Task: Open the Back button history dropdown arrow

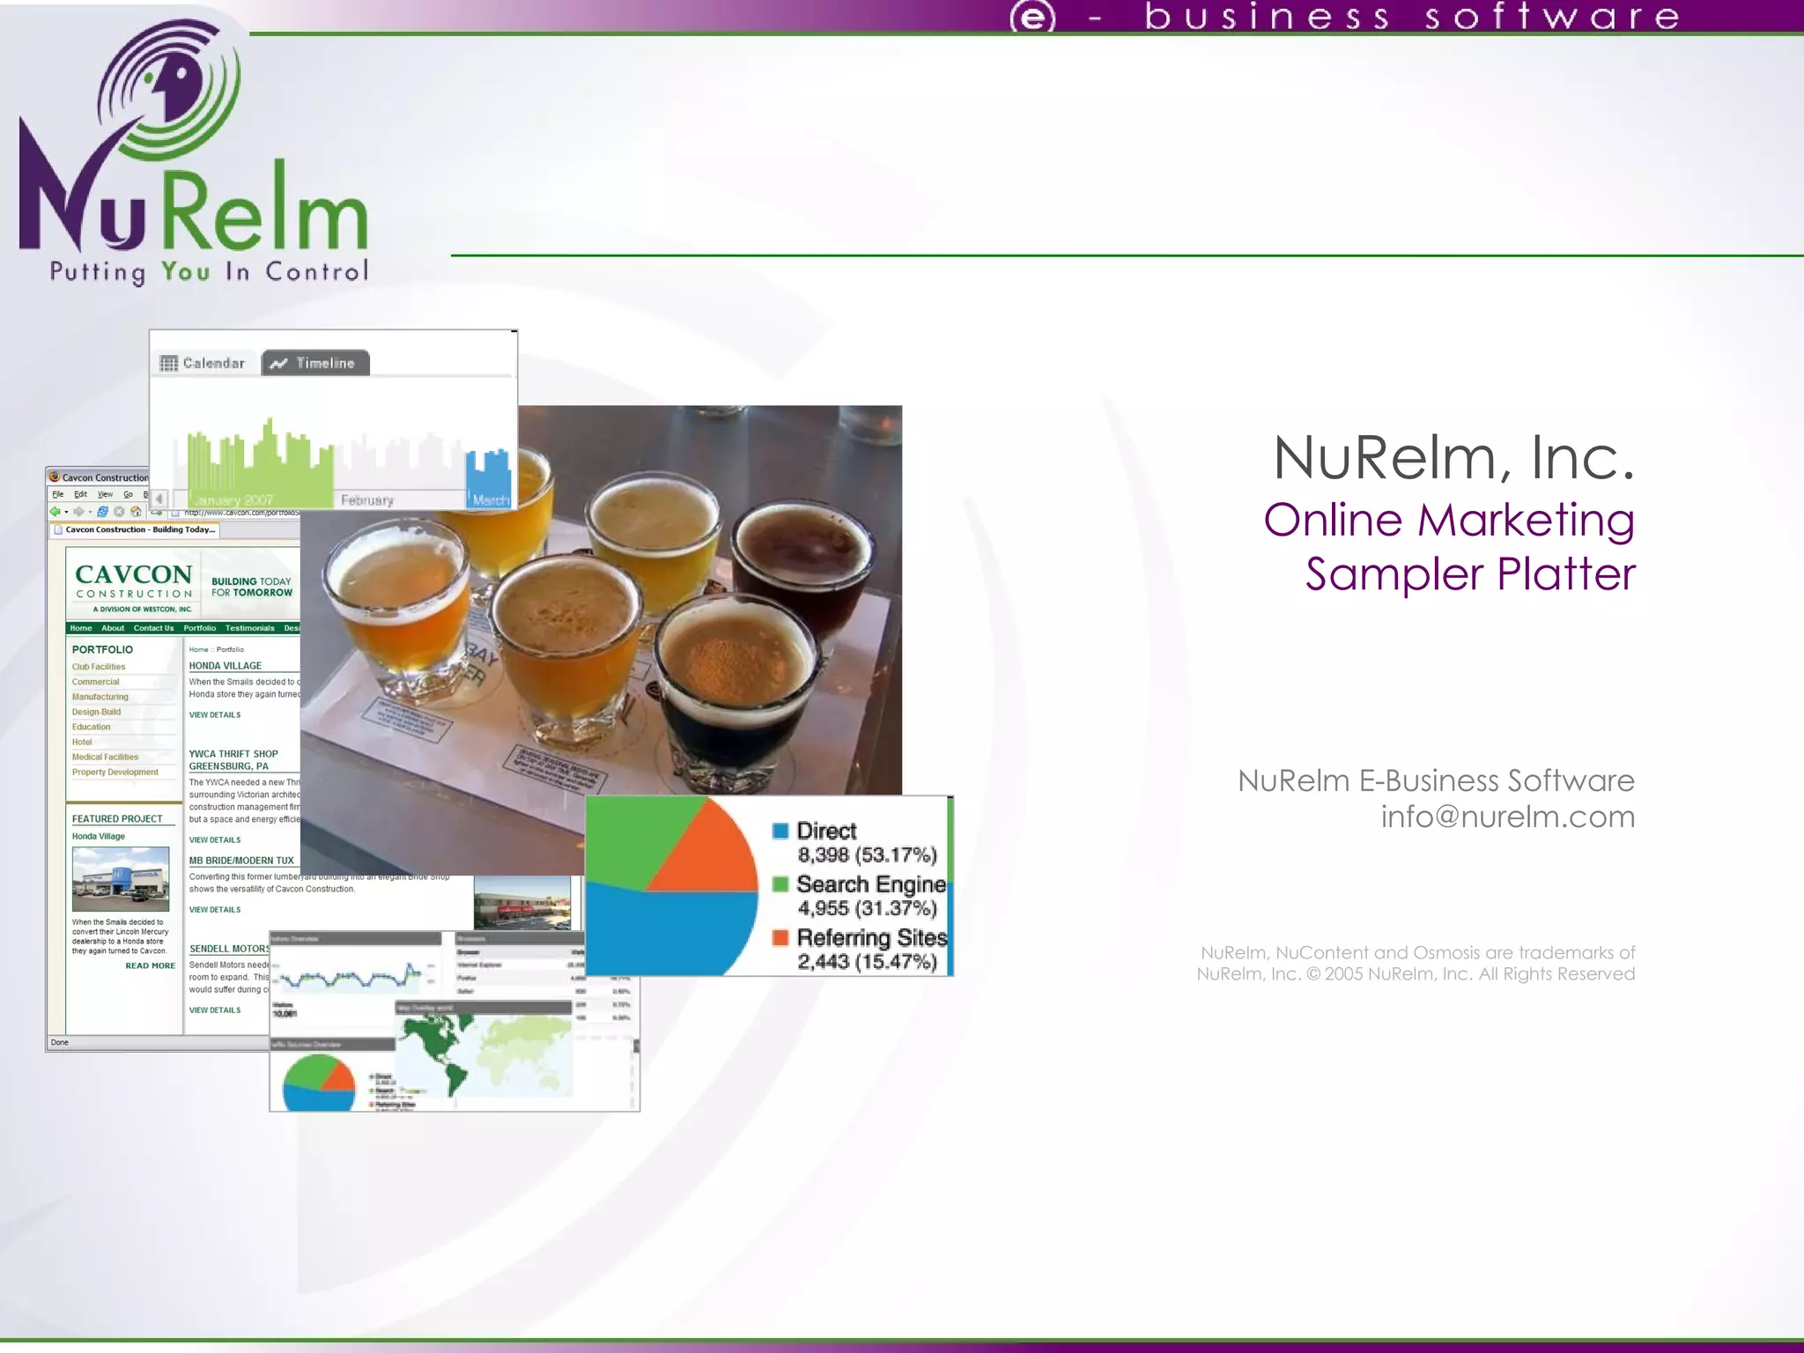Action: 66,513
